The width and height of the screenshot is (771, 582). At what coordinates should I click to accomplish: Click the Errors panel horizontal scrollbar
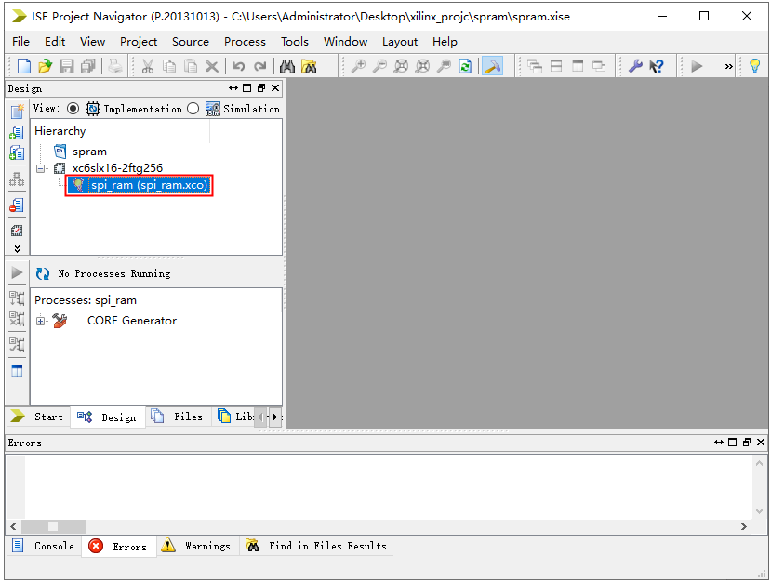pyautogui.click(x=372, y=526)
